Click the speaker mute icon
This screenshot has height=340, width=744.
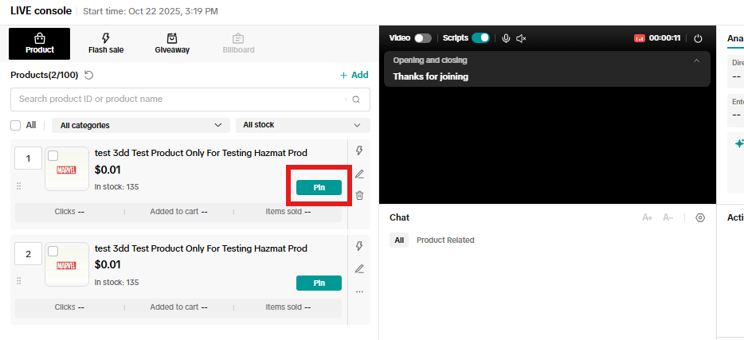(521, 38)
